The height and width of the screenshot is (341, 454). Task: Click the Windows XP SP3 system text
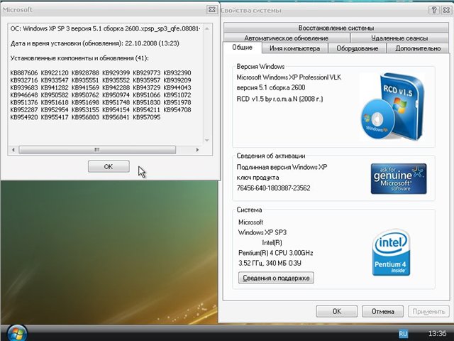click(x=262, y=232)
